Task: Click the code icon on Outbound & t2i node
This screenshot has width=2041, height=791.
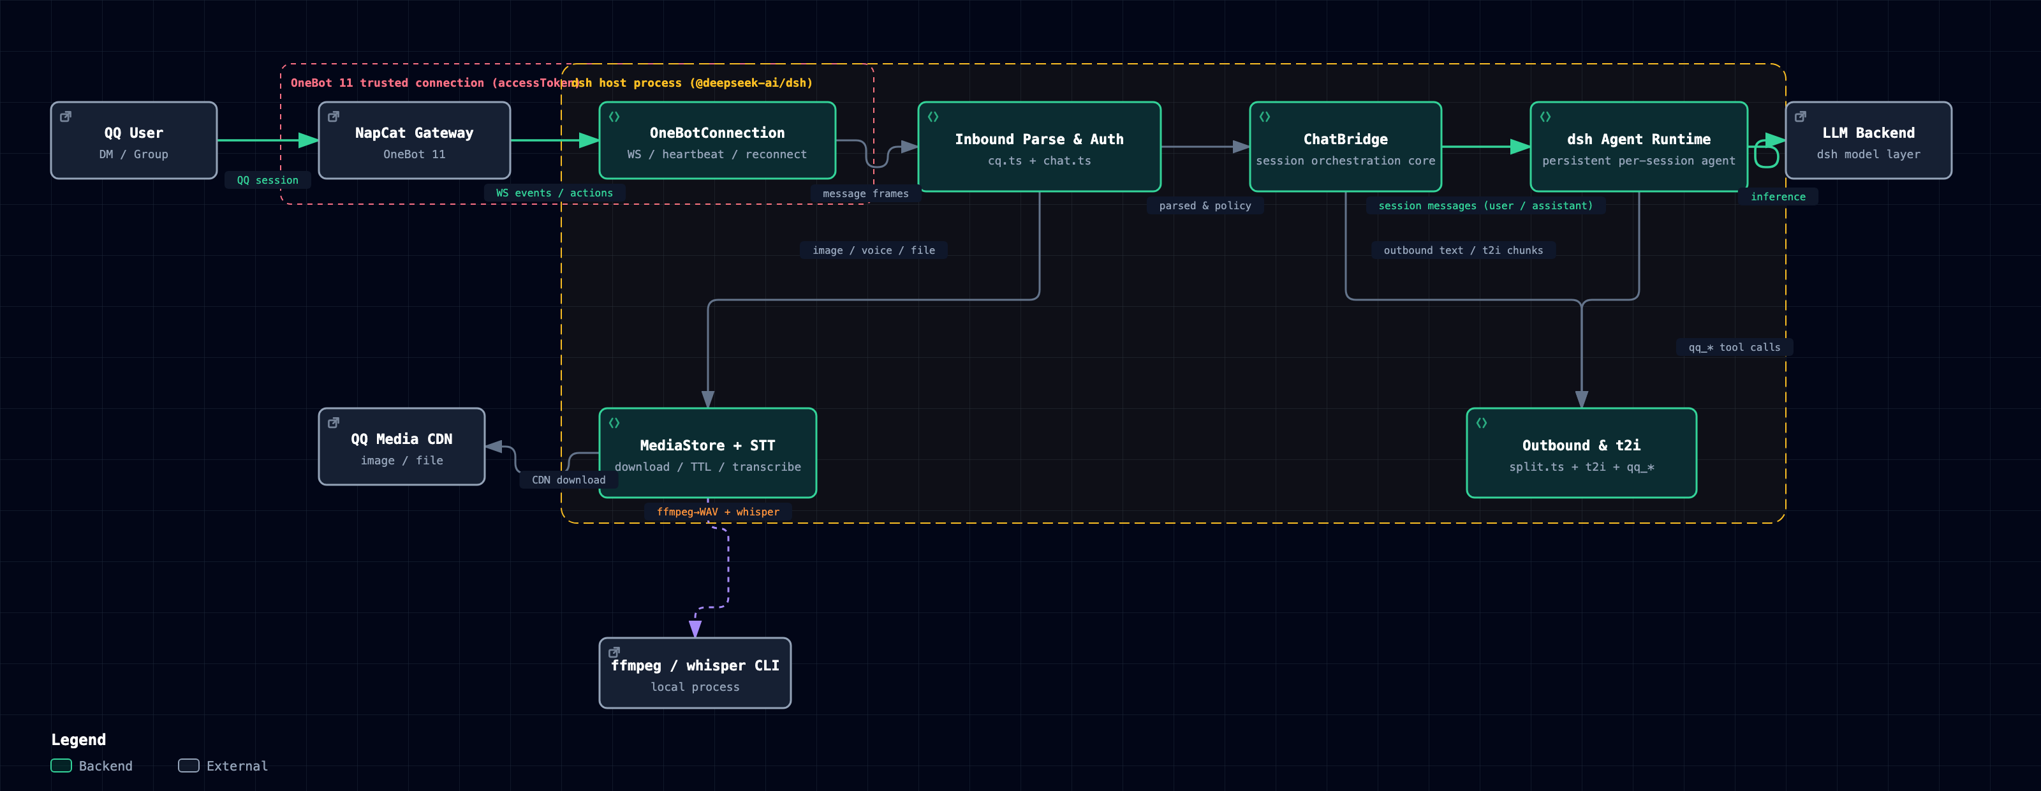Action: tap(1481, 422)
